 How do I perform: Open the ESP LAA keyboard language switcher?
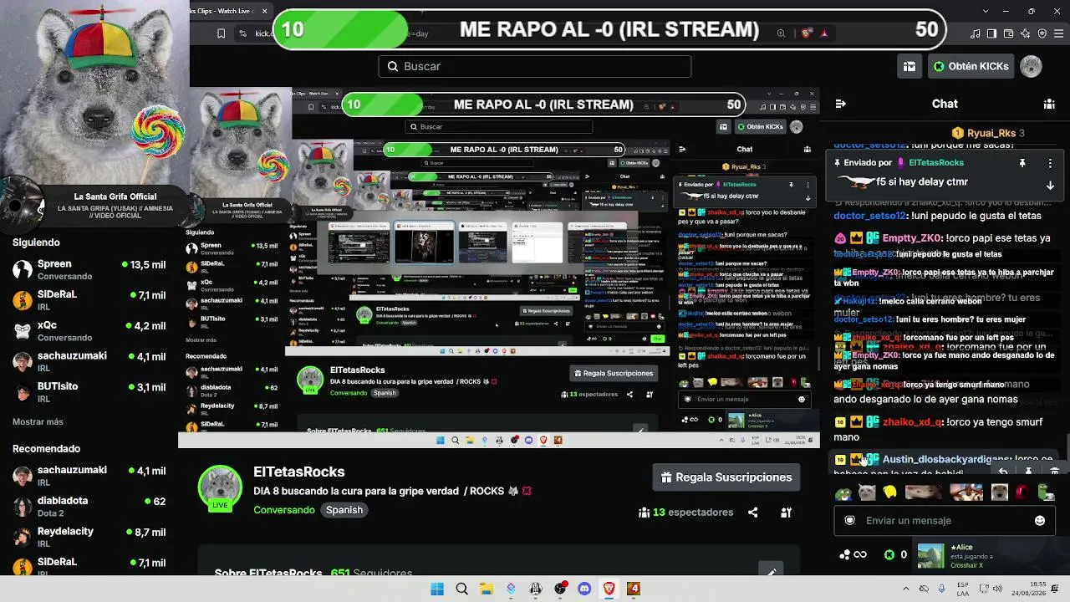(x=963, y=589)
